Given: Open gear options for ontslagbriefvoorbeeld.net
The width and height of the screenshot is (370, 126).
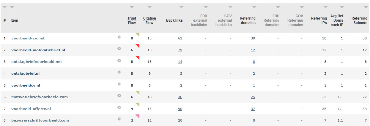Looking at the screenshot, I should point(119,60).
